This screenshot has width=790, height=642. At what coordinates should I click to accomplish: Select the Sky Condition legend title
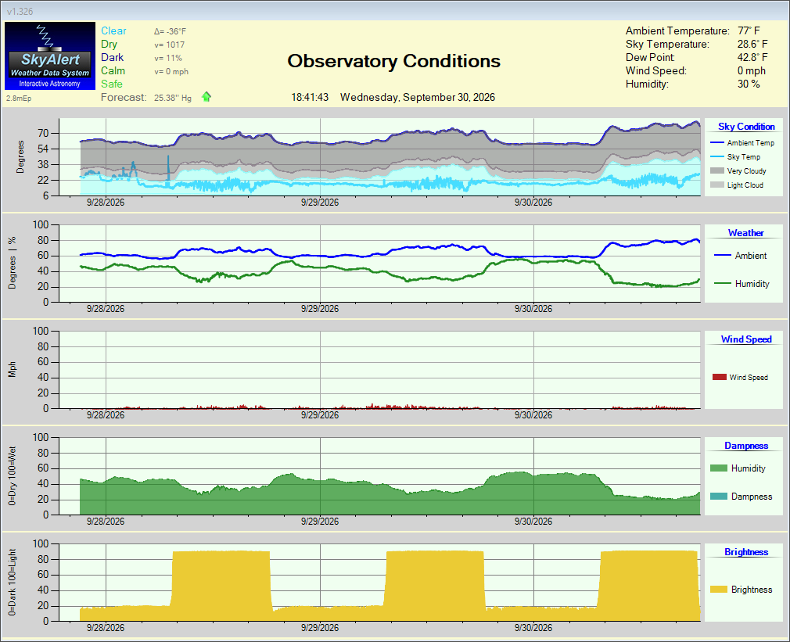746,127
